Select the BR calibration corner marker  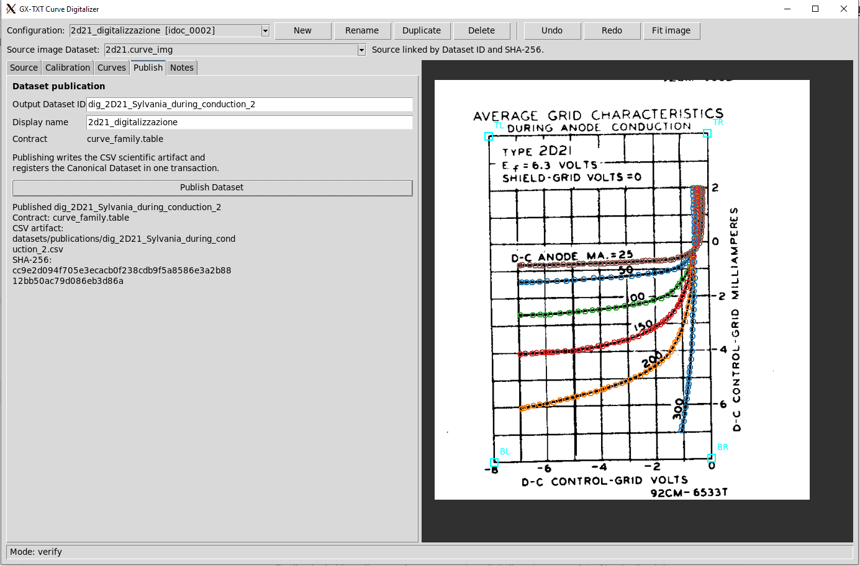click(712, 458)
